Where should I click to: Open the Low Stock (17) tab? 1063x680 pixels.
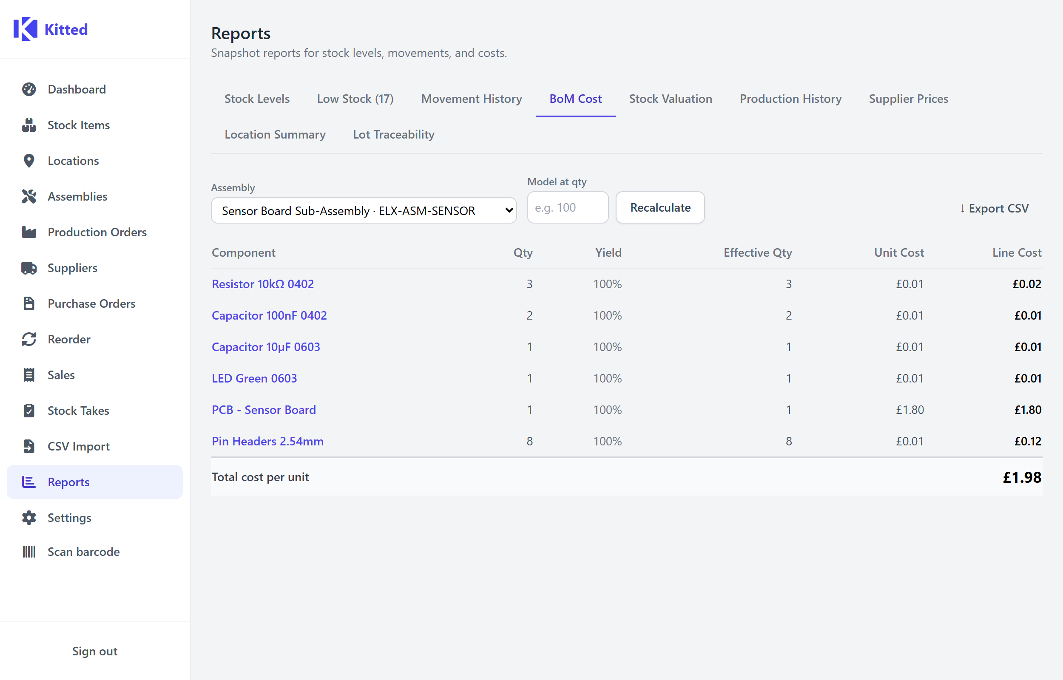(x=355, y=99)
